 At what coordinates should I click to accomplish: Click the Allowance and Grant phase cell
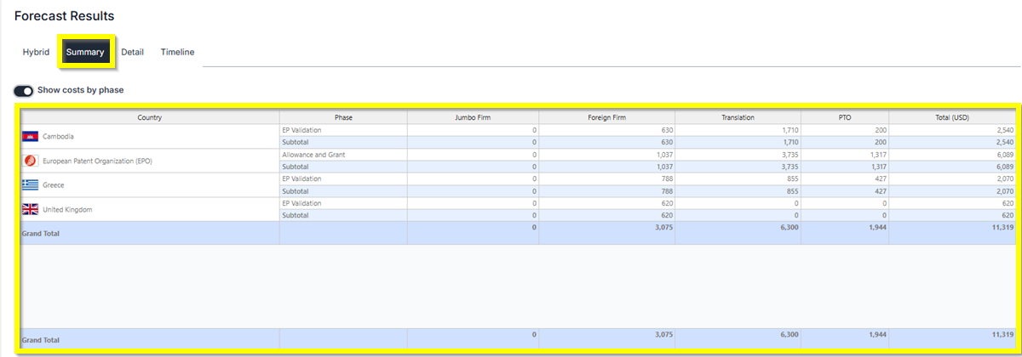click(x=343, y=155)
